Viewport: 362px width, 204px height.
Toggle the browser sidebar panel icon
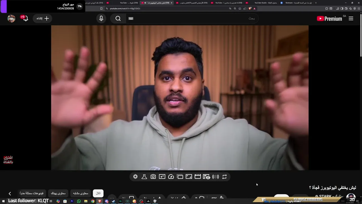[x=342, y=8]
